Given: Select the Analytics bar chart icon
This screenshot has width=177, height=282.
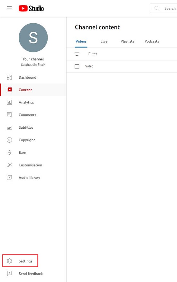Looking at the screenshot, I should click(9, 102).
